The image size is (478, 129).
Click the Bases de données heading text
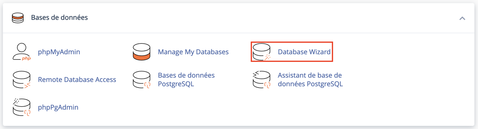coord(59,18)
